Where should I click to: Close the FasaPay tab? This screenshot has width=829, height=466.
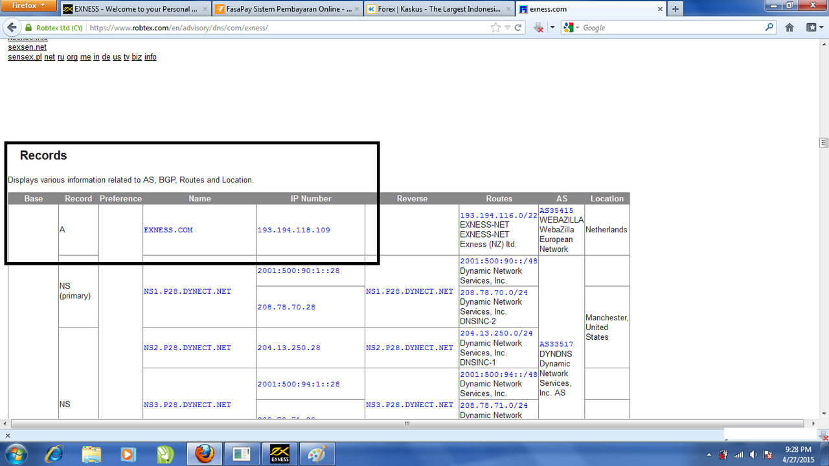(356, 9)
